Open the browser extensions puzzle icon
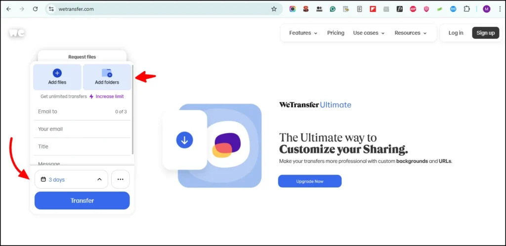The image size is (506, 246). click(466, 9)
